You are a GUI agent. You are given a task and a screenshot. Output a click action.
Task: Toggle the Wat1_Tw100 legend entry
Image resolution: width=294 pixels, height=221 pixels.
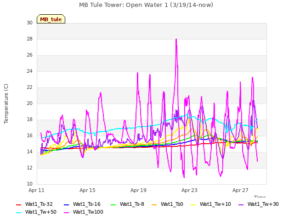pyautogui.click(x=84, y=212)
